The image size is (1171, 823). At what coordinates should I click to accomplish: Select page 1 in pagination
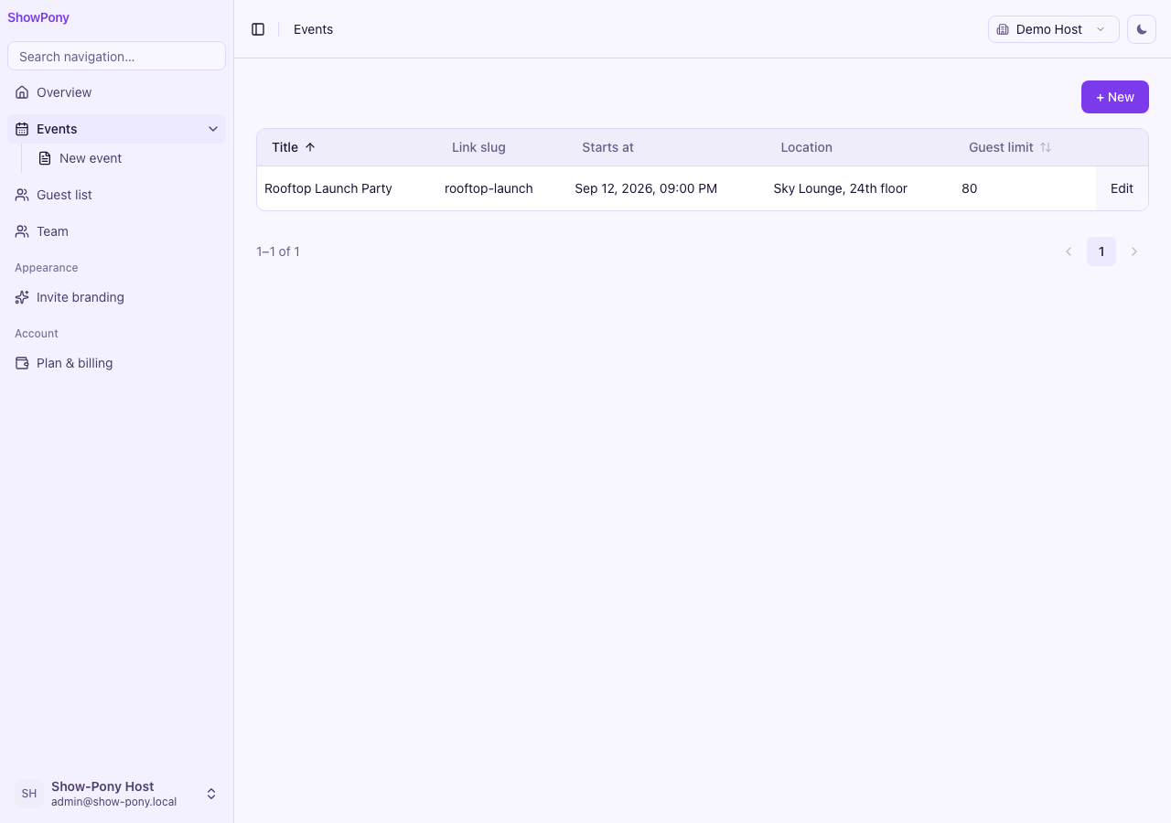[1101, 251]
